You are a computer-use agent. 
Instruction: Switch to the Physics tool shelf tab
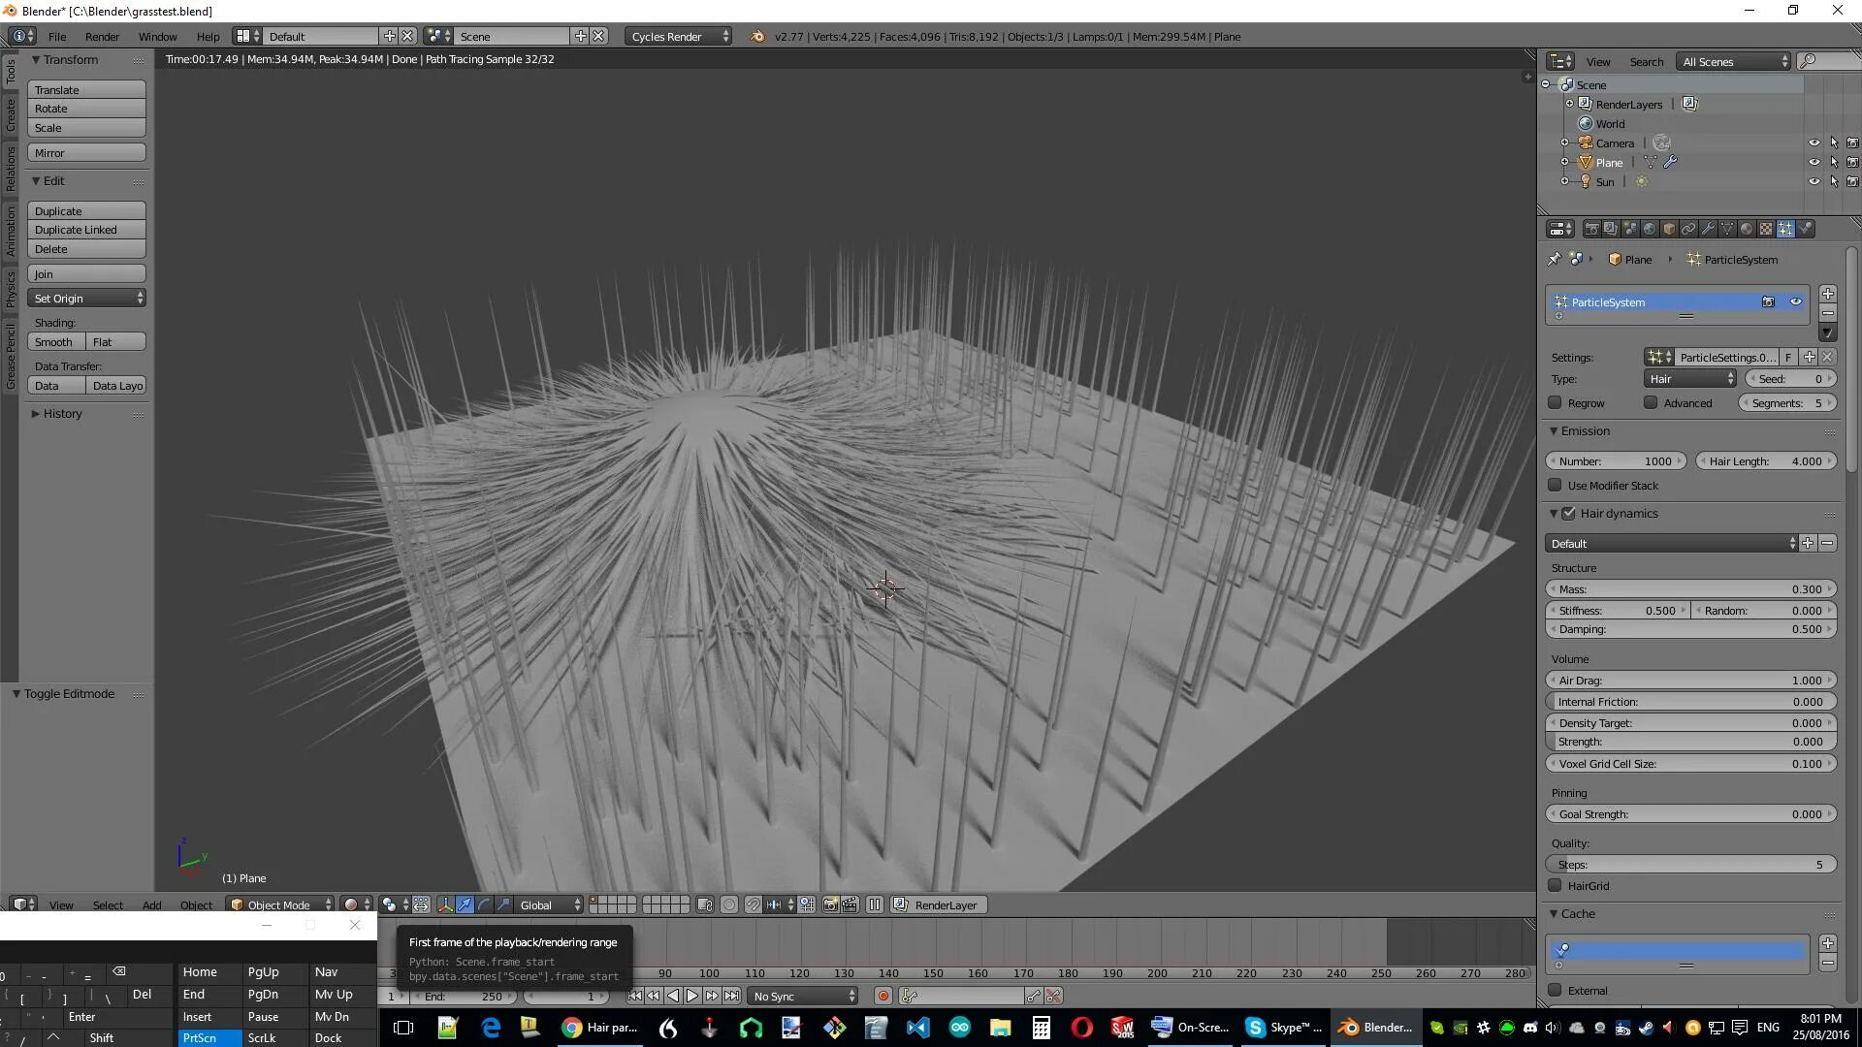[x=10, y=289]
